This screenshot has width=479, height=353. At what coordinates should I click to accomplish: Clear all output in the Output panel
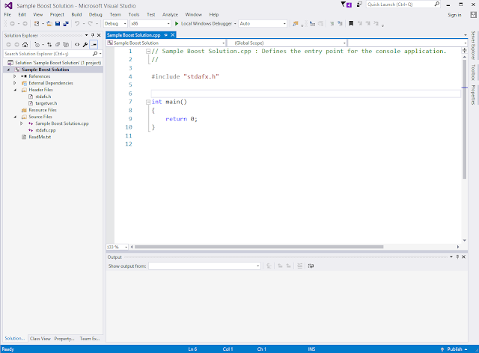coord(299,266)
